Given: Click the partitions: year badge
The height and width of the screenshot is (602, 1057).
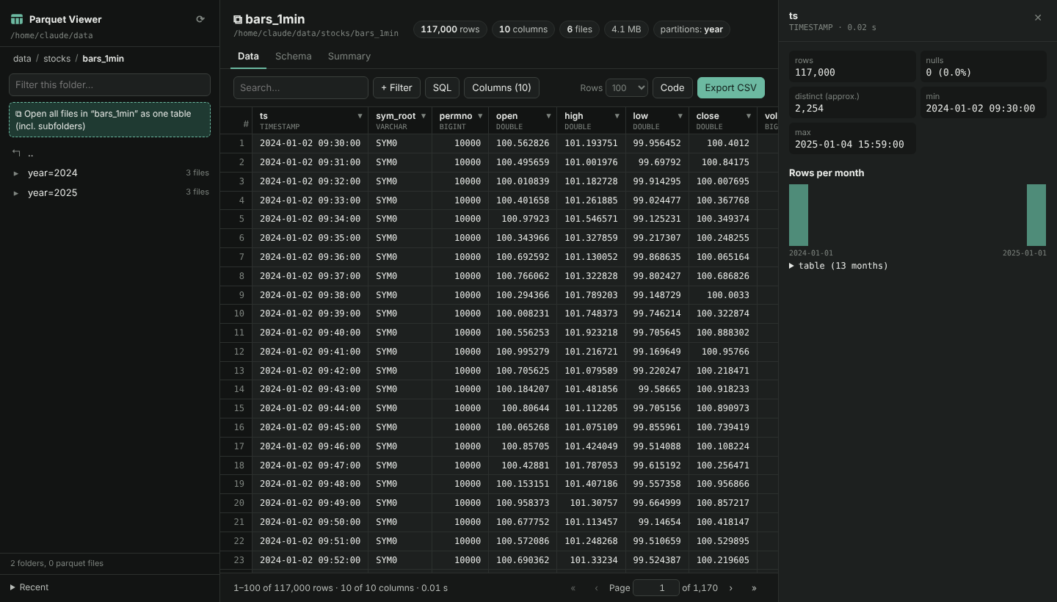Looking at the screenshot, I should tap(691, 29).
